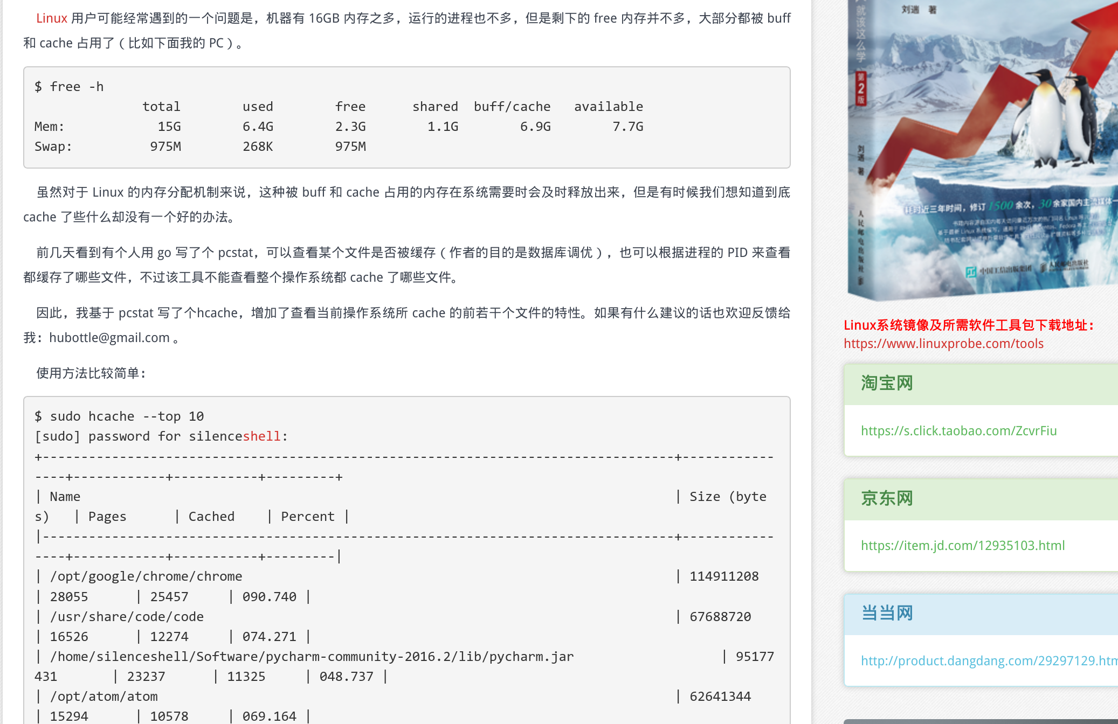Click the 074.271 percent value

tap(270, 637)
